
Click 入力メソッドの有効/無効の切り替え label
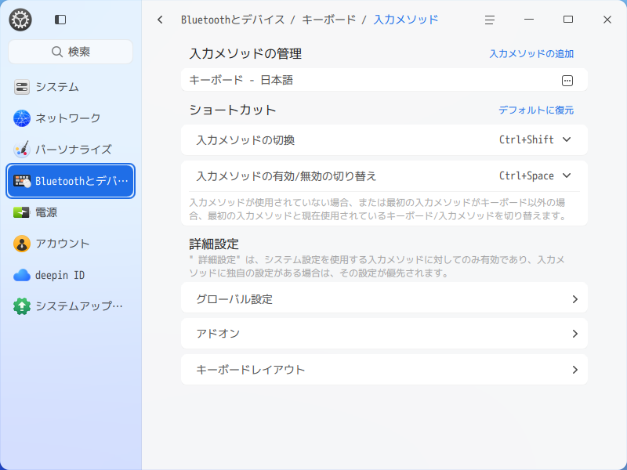click(286, 176)
